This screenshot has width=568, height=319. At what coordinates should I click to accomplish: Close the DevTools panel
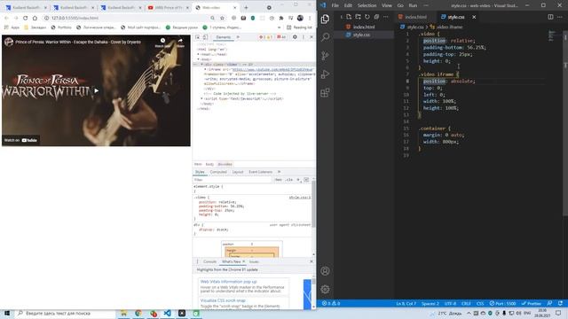(312, 37)
